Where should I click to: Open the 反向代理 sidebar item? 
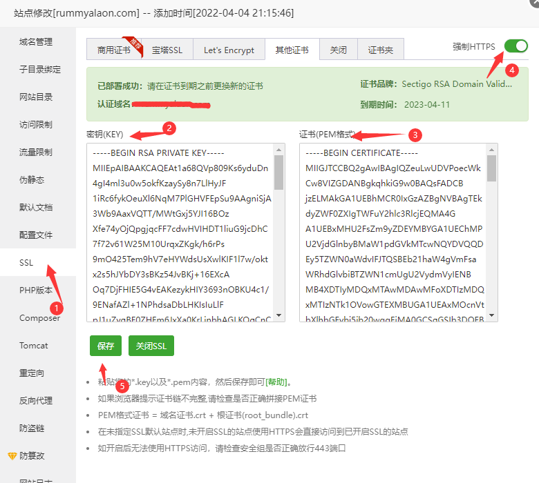[x=36, y=401]
